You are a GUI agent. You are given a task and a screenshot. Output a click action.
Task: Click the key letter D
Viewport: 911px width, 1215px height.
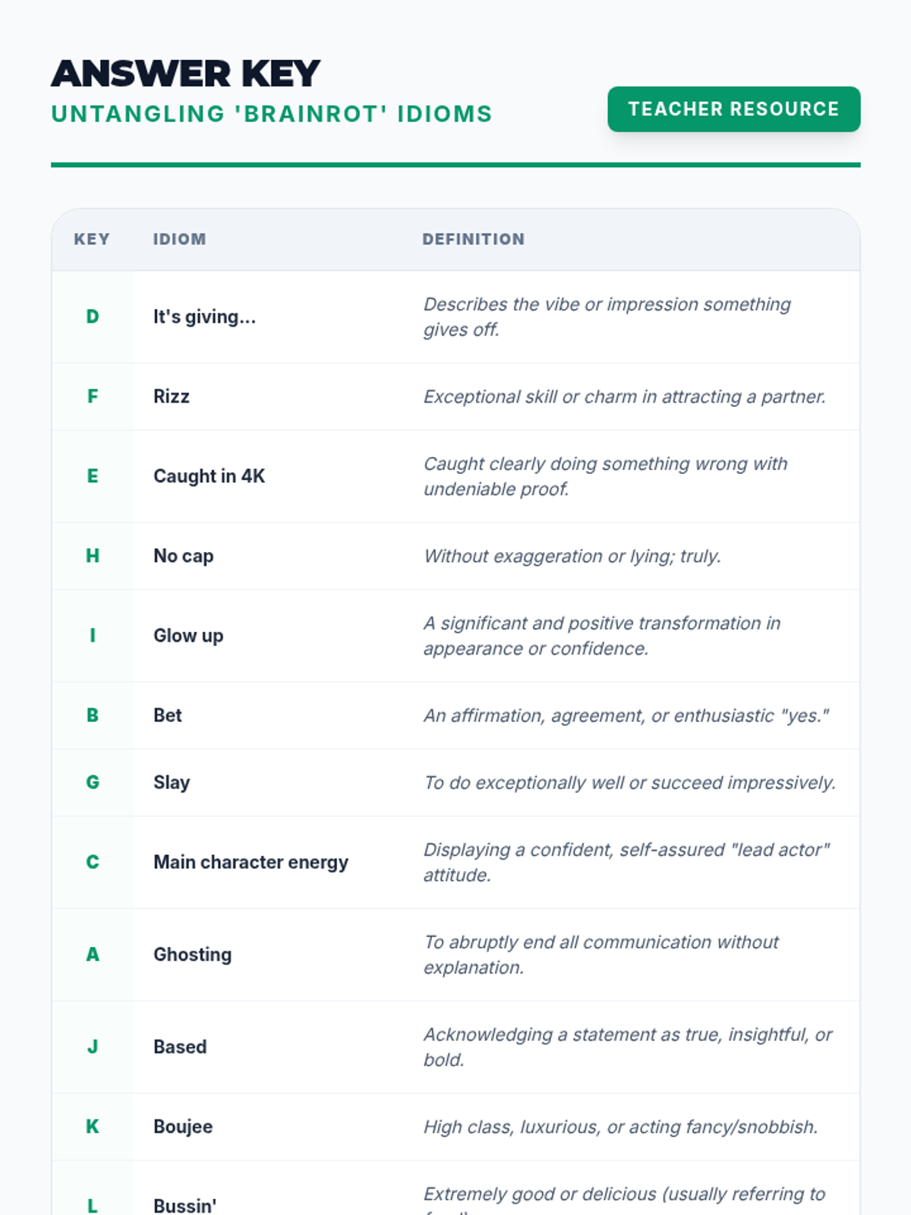coord(92,317)
